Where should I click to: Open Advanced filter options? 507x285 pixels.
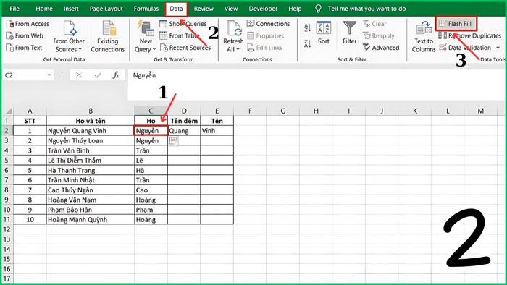(381, 48)
